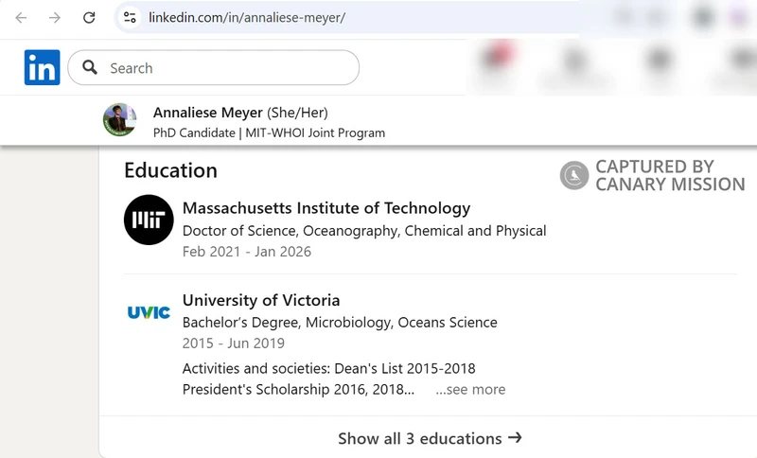Open University of Victoria link
The height and width of the screenshot is (458, 757).
(x=261, y=300)
